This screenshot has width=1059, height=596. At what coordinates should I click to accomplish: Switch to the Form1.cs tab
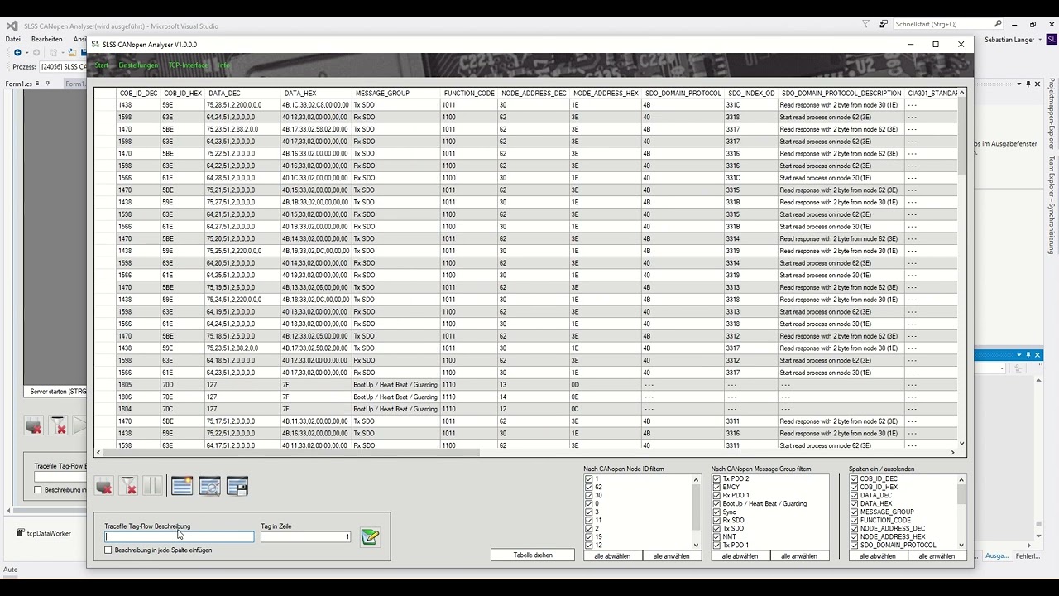point(19,84)
